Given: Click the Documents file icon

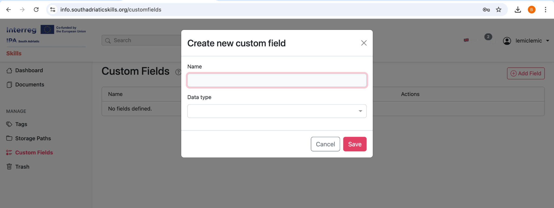Looking at the screenshot, I should point(9,85).
